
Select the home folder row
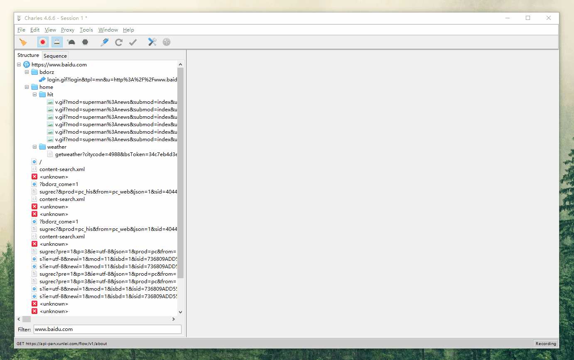pyautogui.click(x=42, y=87)
